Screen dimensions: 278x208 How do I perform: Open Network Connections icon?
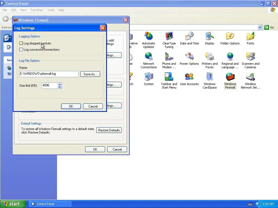point(149,60)
